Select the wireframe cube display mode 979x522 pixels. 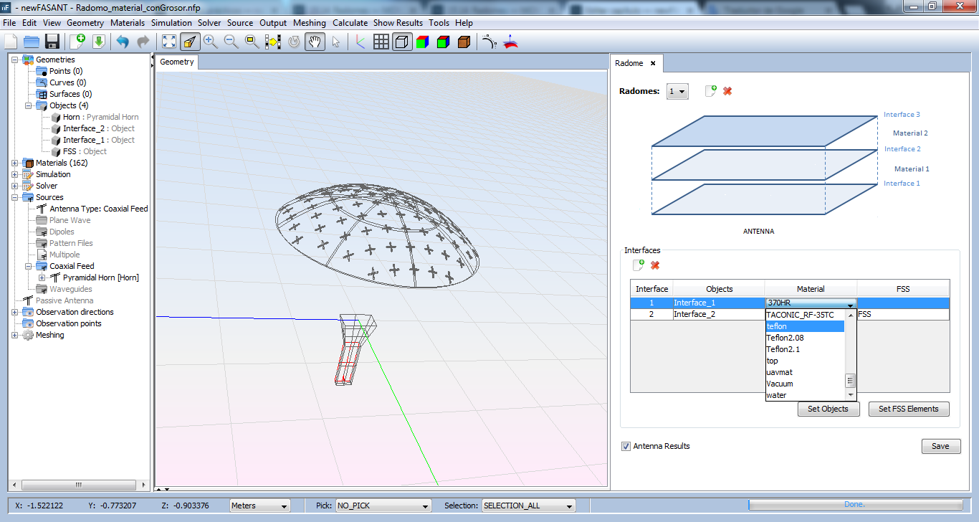401,42
